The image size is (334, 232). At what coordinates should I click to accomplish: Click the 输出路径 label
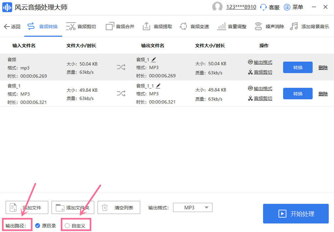point(16,226)
